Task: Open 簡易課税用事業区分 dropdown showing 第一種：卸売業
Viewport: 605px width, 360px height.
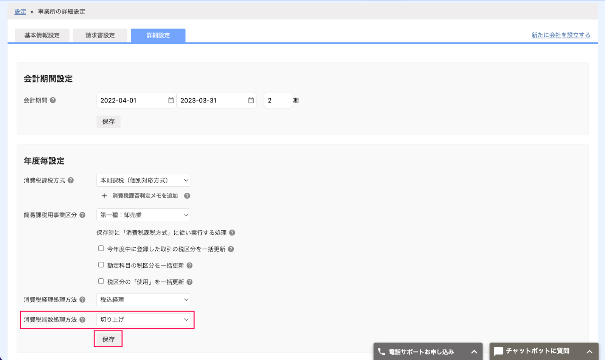Action: [143, 215]
